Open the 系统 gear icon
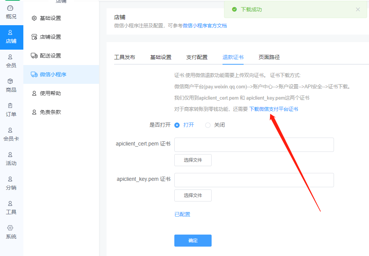 (x=10, y=228)
